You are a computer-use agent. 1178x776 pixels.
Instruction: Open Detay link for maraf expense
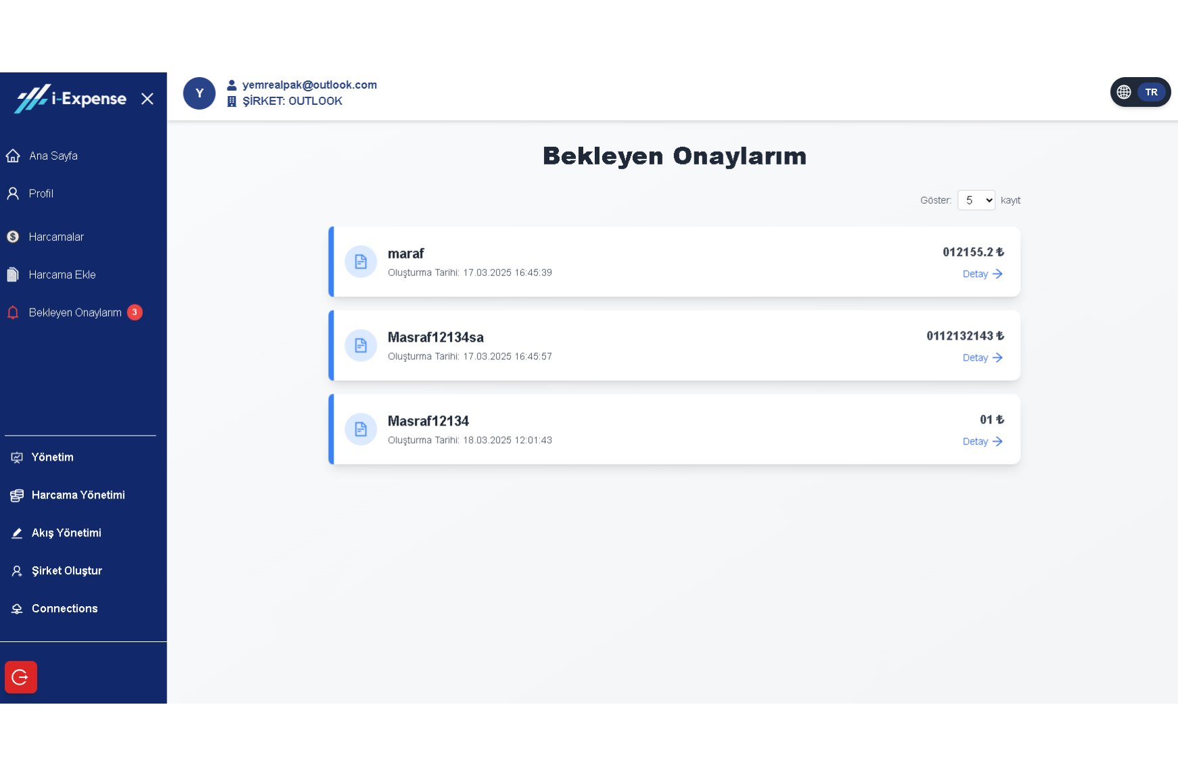click(982, 274)
